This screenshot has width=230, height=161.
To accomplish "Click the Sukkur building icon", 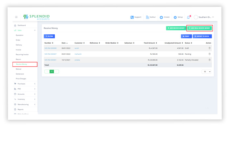I will coord(147,17).
